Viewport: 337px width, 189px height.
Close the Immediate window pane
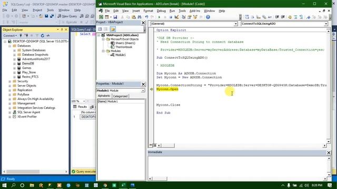(329, 152)
